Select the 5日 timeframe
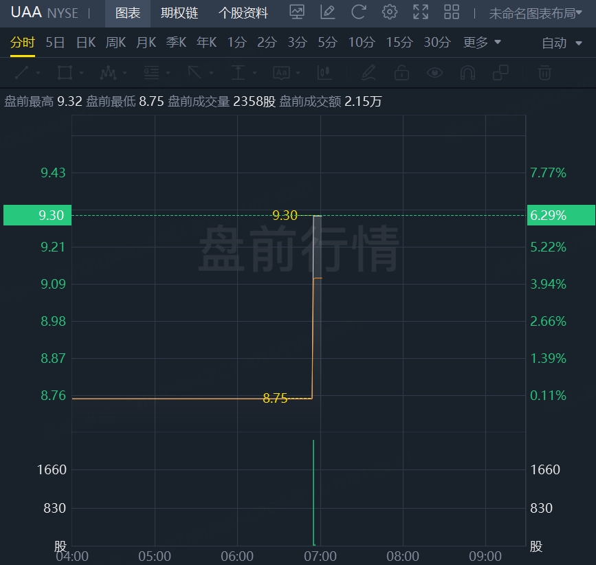 click(x=55, y=42)
